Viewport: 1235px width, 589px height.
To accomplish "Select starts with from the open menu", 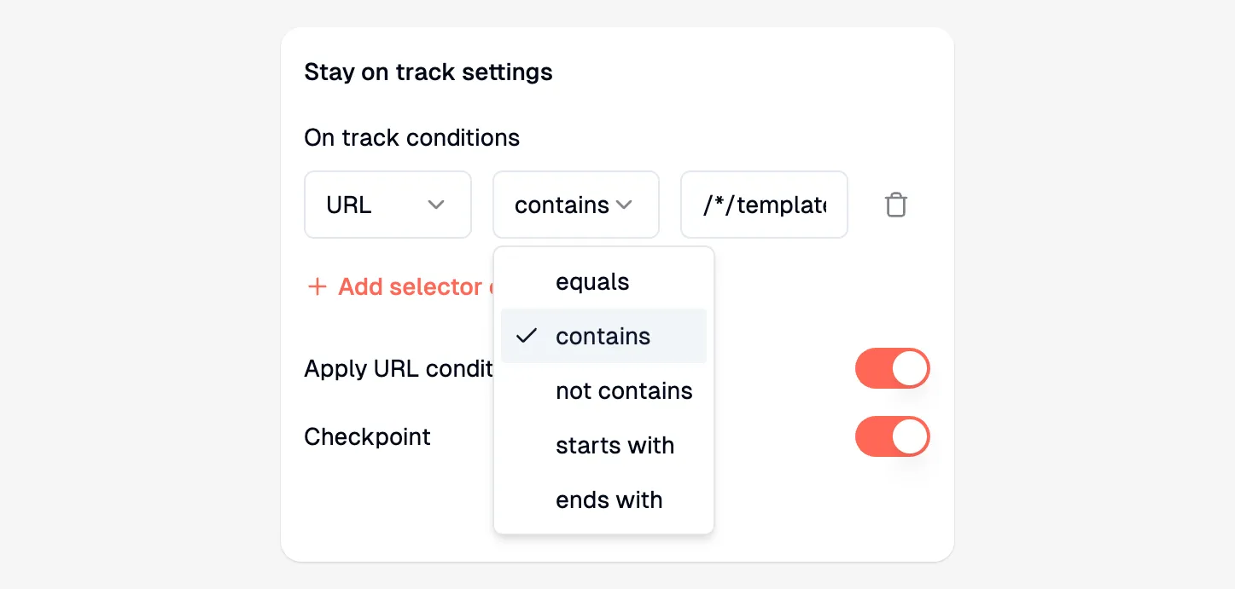I will click(615, 445).
